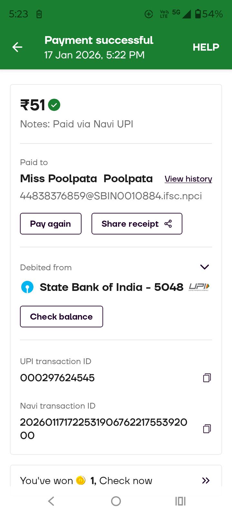
Task: Tap the gold coin reward icon
Action: pos(81,481)
